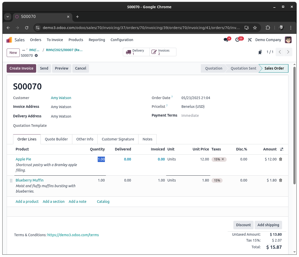Open the Catalog link
The image size is (299, 257).
(103, 202)
